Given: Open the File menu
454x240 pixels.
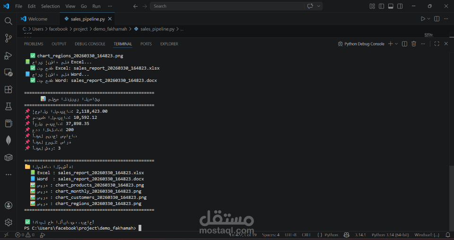Looking at the screenshot, I should [18, 6].
